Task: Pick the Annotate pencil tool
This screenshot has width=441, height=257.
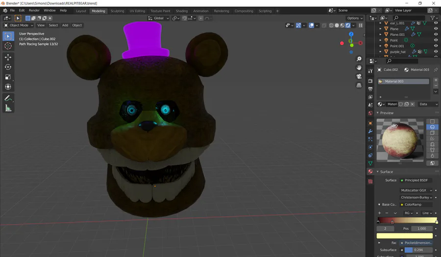Action: tap(8, 98)
